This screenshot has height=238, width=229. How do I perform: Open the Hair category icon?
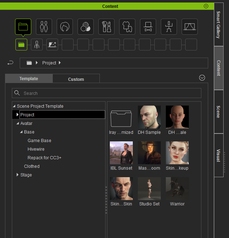coord(65,27)
